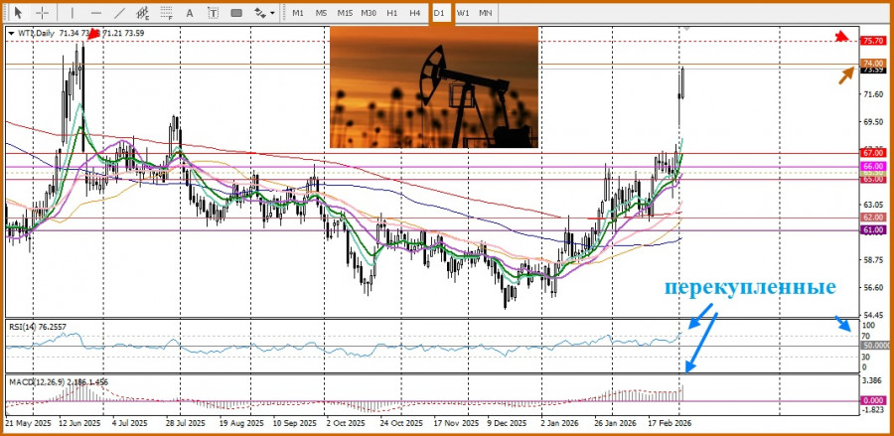Select the Fibonacci retracement tool
Viewport: 894px width, 436px height.
pyautogui.click(x=166, y=13)
